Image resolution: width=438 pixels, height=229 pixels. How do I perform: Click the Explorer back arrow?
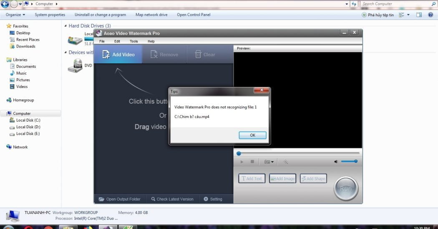point(5,4)
